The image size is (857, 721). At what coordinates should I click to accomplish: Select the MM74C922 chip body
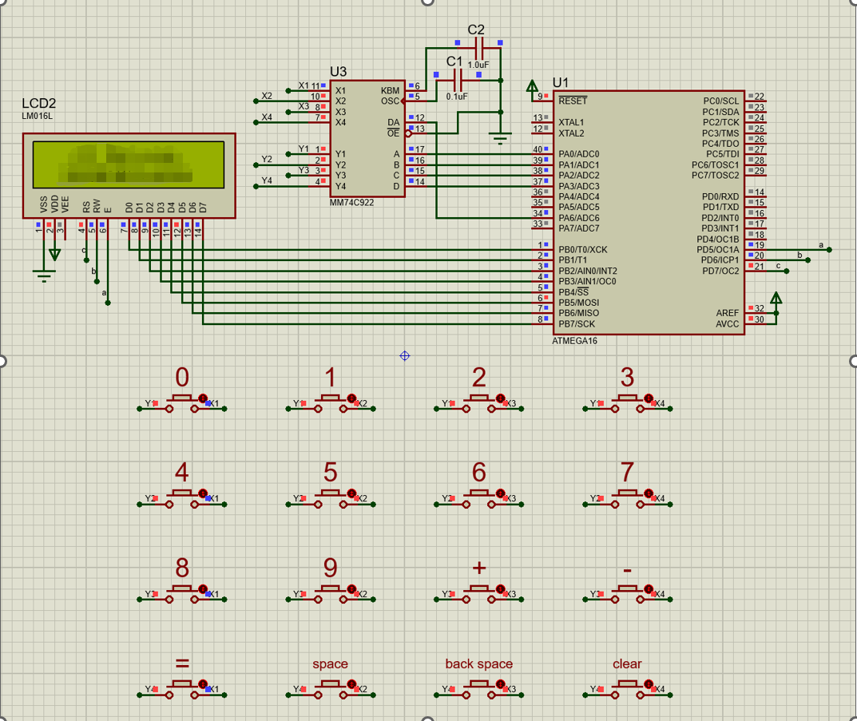[x=367, y=139]
